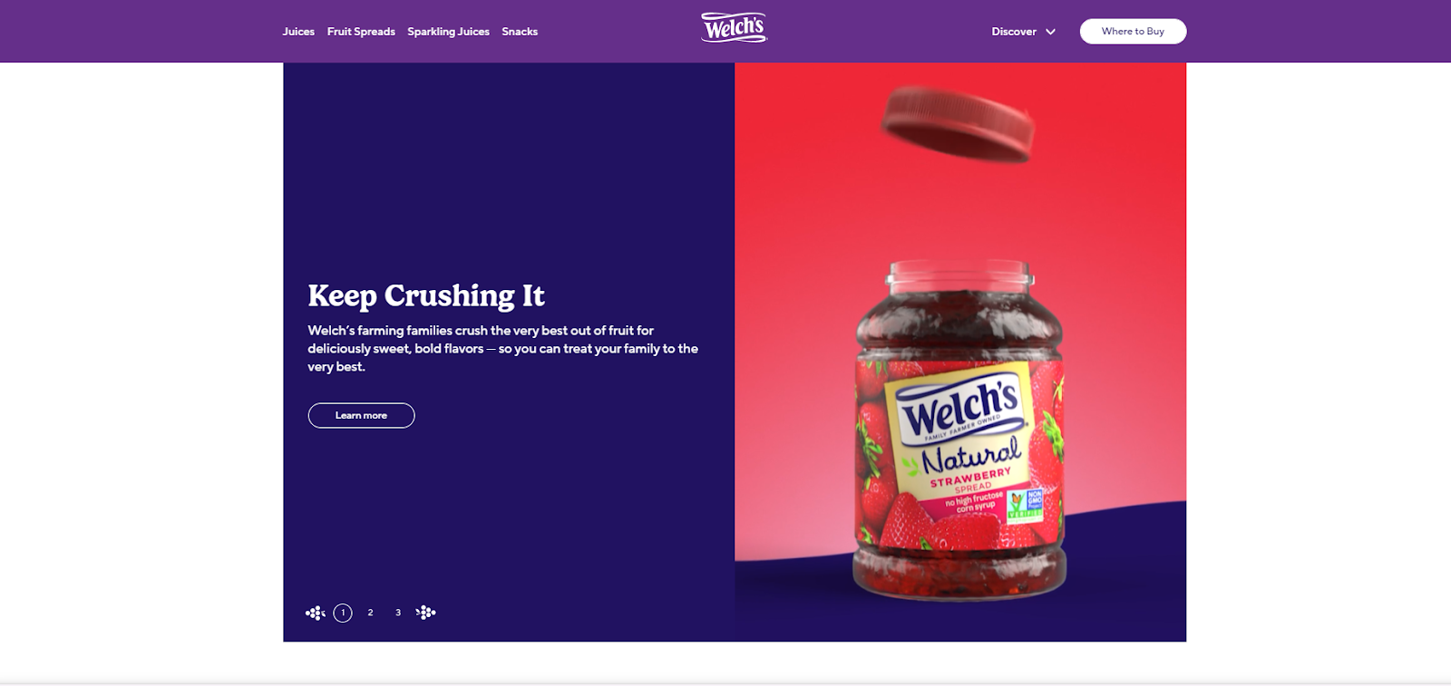1451x686 pixels.
Task: Open the Juices navigation menu
Action: point(298,32)
